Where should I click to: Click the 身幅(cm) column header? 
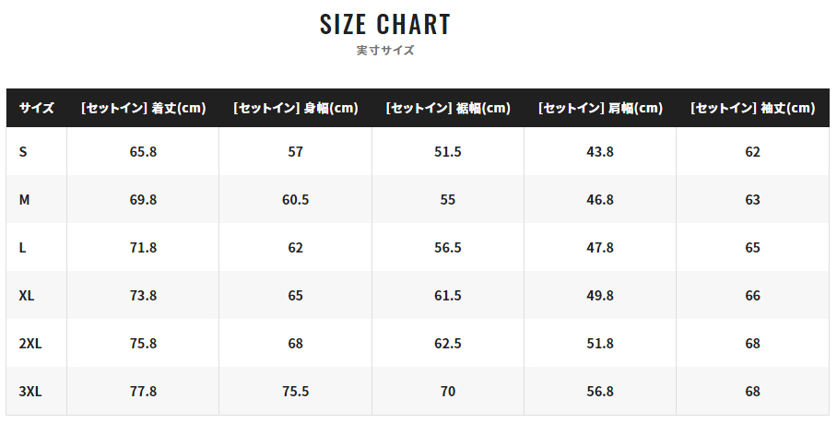pyautogui.click(x=296, y=108)
